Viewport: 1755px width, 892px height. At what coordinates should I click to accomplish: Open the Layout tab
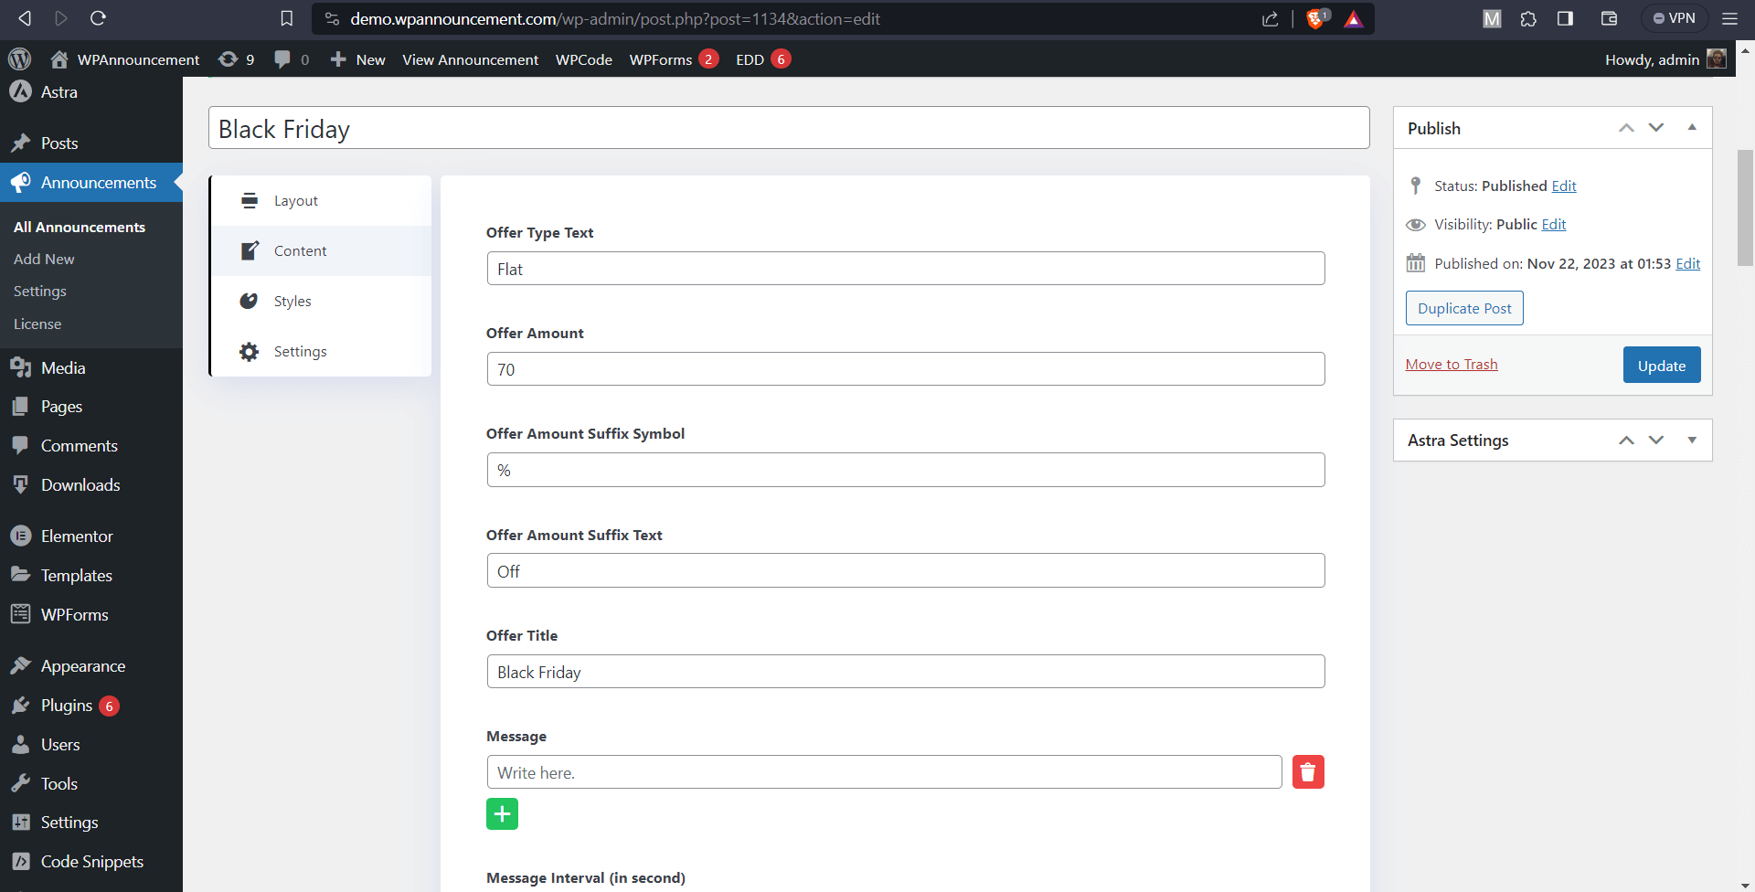click(321, 201)
